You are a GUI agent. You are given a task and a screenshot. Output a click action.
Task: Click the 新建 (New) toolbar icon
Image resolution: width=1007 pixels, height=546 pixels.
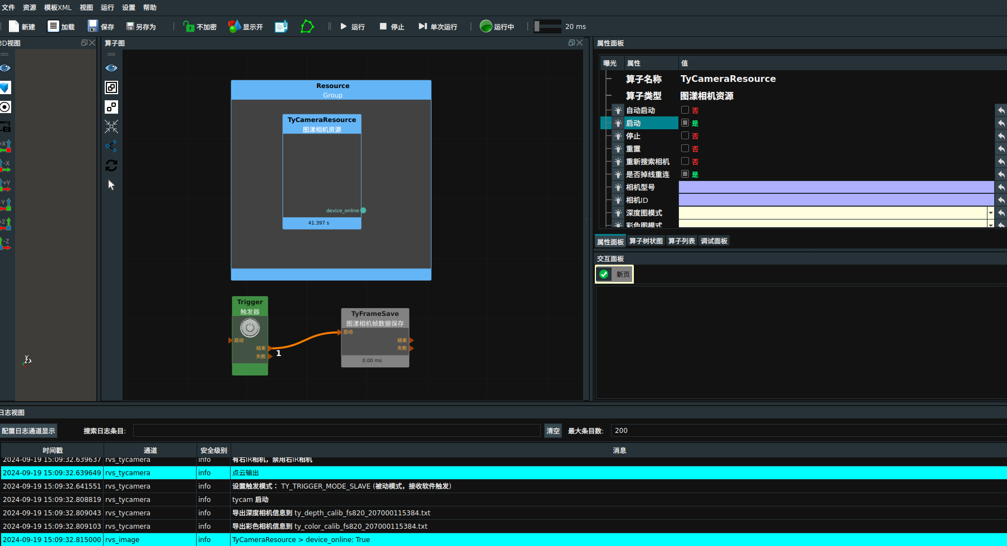pyautogui.click(x=14, y=26)
